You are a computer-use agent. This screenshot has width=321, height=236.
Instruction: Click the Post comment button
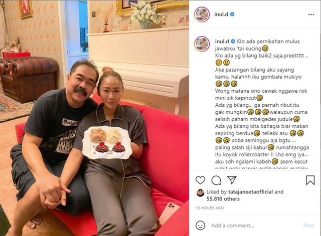[x=308, y=225]
